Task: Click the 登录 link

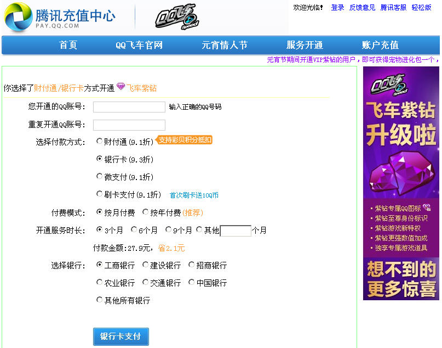Action: coord(337,8)
